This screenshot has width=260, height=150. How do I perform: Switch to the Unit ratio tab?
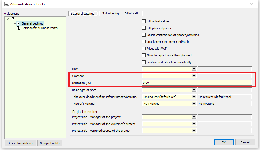tap(132, 13)
